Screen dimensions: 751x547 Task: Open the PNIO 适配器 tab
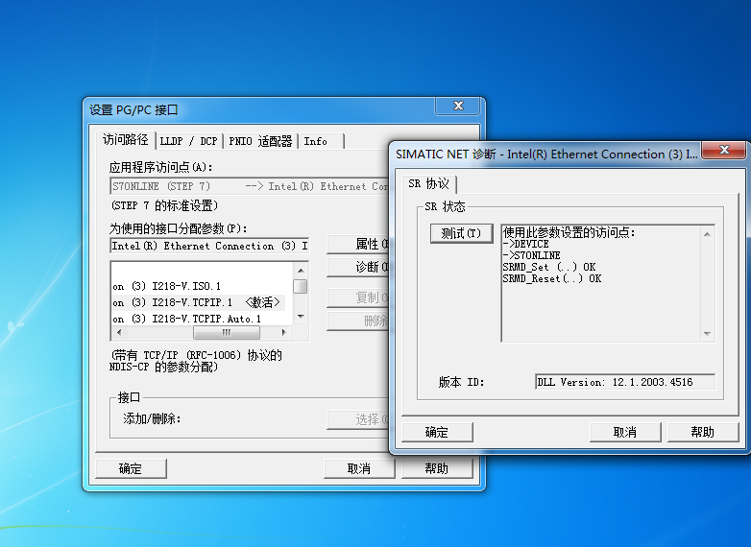[260, 141]
